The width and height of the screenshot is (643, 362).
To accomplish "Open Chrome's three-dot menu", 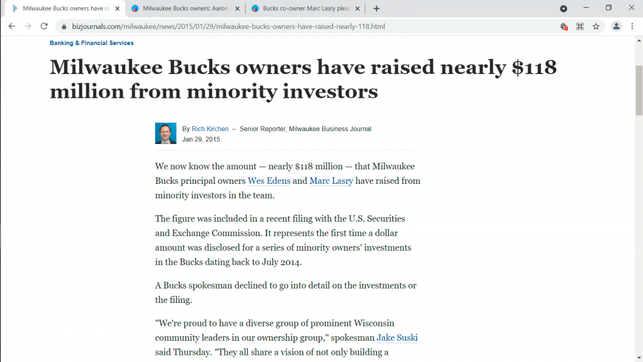I will tap(632, 26).
